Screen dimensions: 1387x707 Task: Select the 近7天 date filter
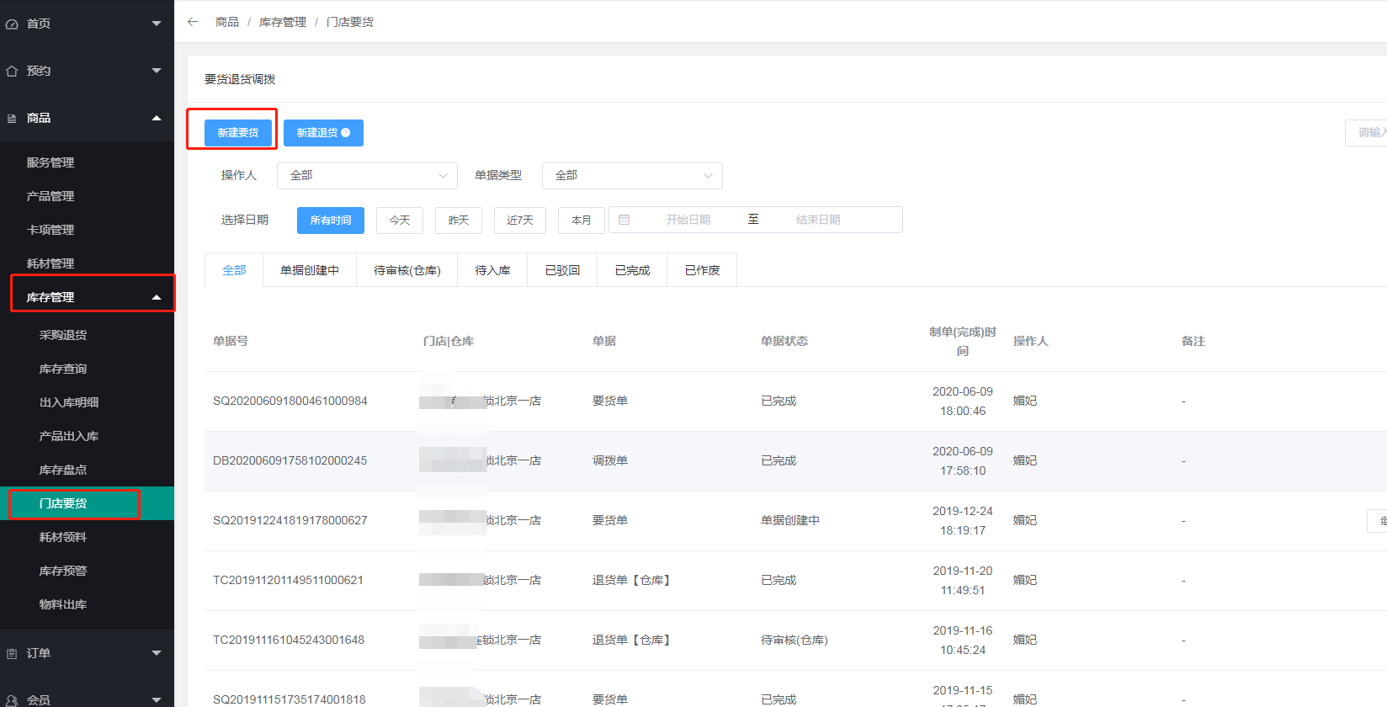pyautogui.click(x=519, y=220)
